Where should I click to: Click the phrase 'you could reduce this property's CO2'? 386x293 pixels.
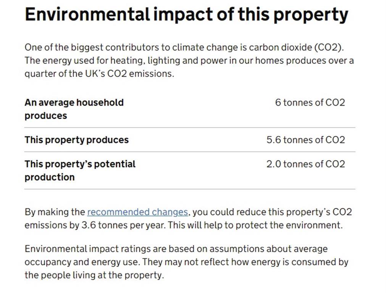[x=272, y=212]
